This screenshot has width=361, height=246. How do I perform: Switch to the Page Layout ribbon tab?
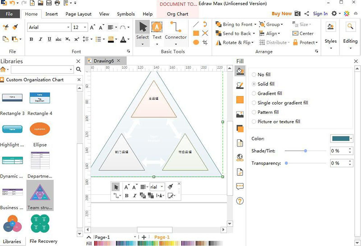tap(79, 14)
